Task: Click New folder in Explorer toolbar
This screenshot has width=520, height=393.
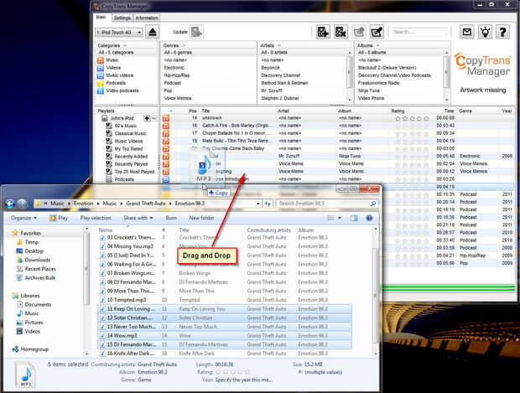Action: coord(201,218)
